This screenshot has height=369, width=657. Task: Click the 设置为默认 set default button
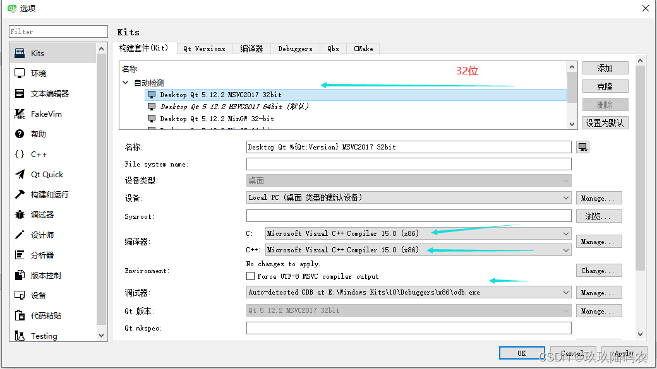point(605,122)
